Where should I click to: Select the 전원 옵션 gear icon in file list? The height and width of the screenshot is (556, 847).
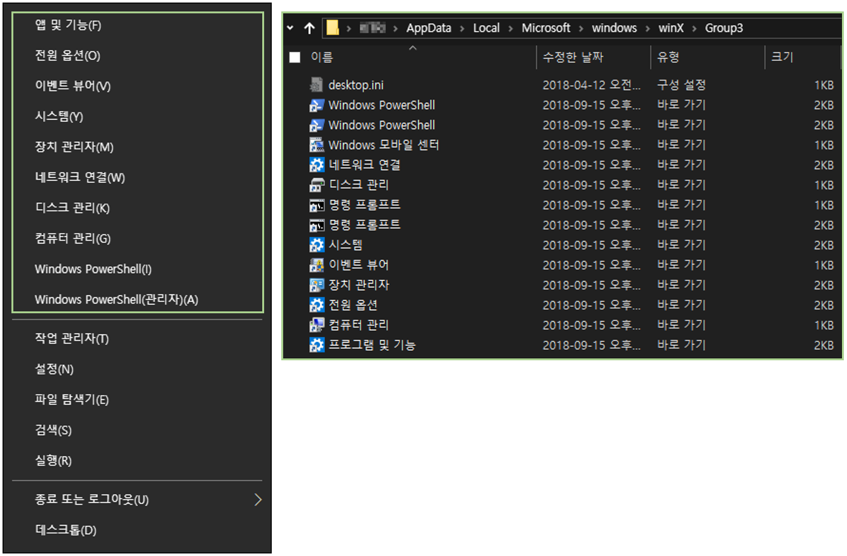point(316,305)
